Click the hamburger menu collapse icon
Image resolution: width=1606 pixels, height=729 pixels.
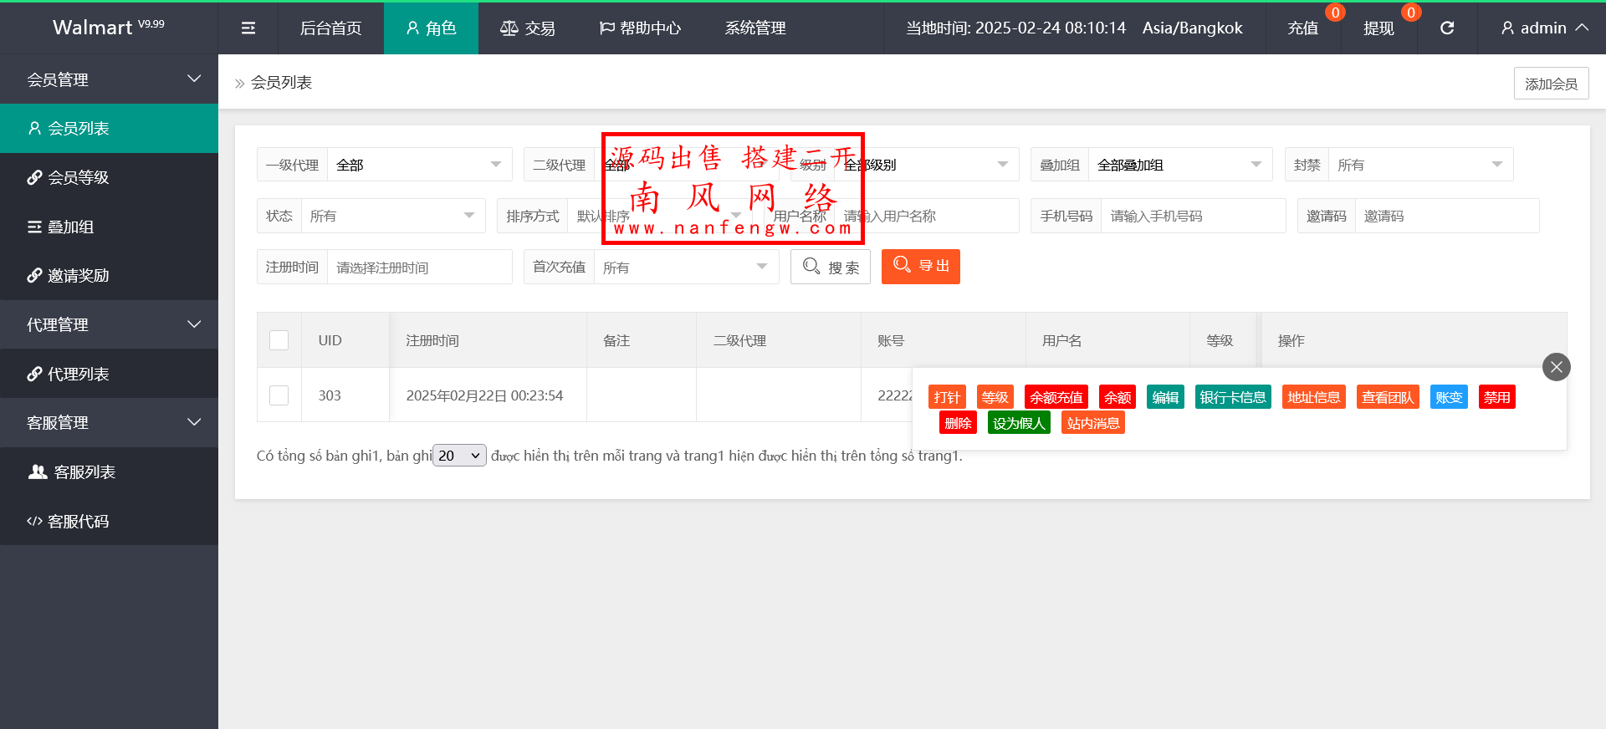tap(248, 28)
